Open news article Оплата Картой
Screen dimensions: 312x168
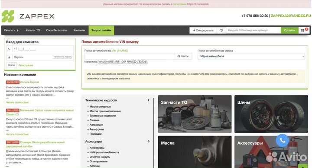[29, 82]
